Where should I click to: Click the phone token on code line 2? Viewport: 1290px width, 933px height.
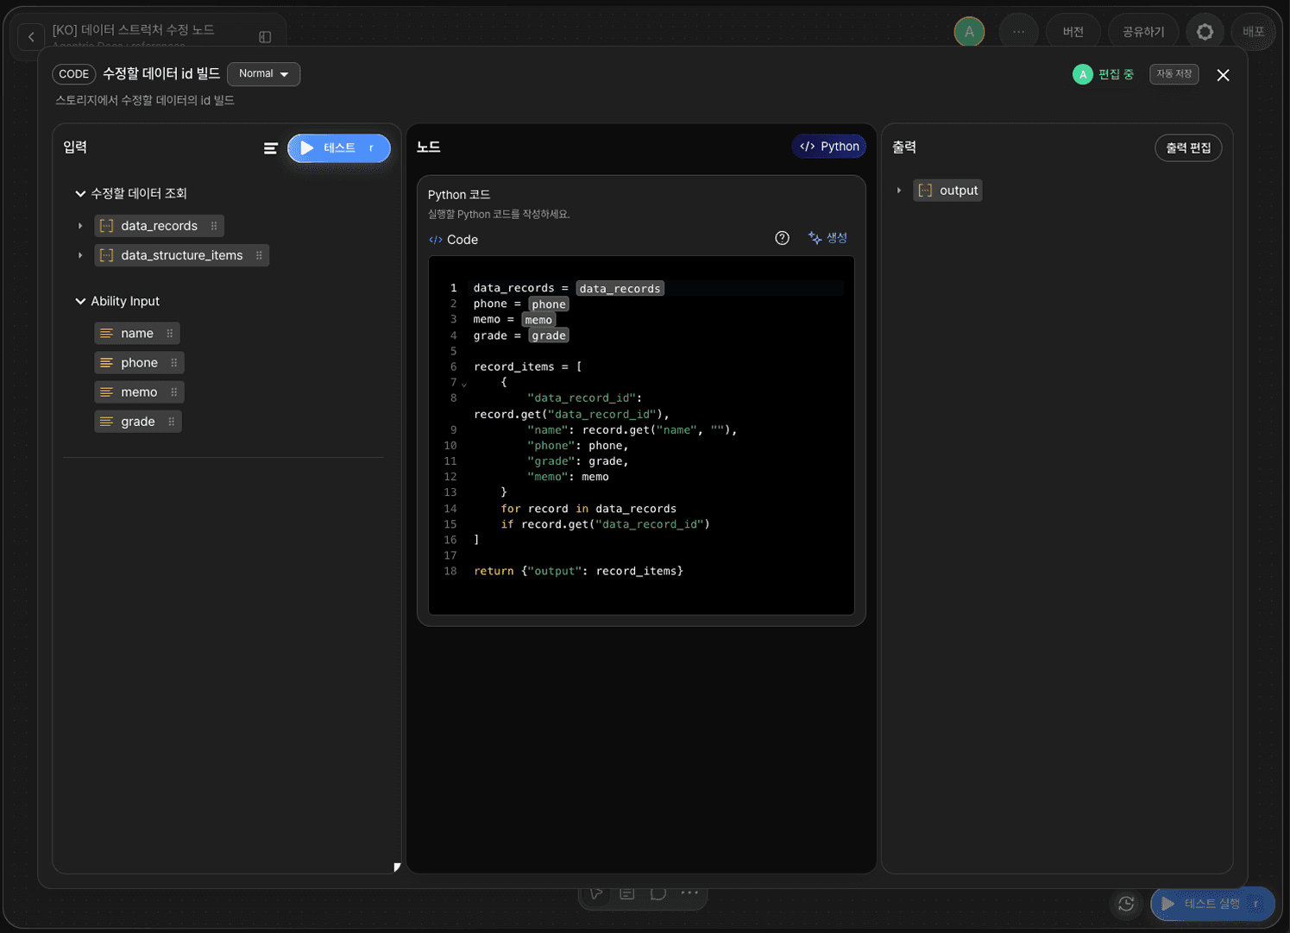point(548,304)
